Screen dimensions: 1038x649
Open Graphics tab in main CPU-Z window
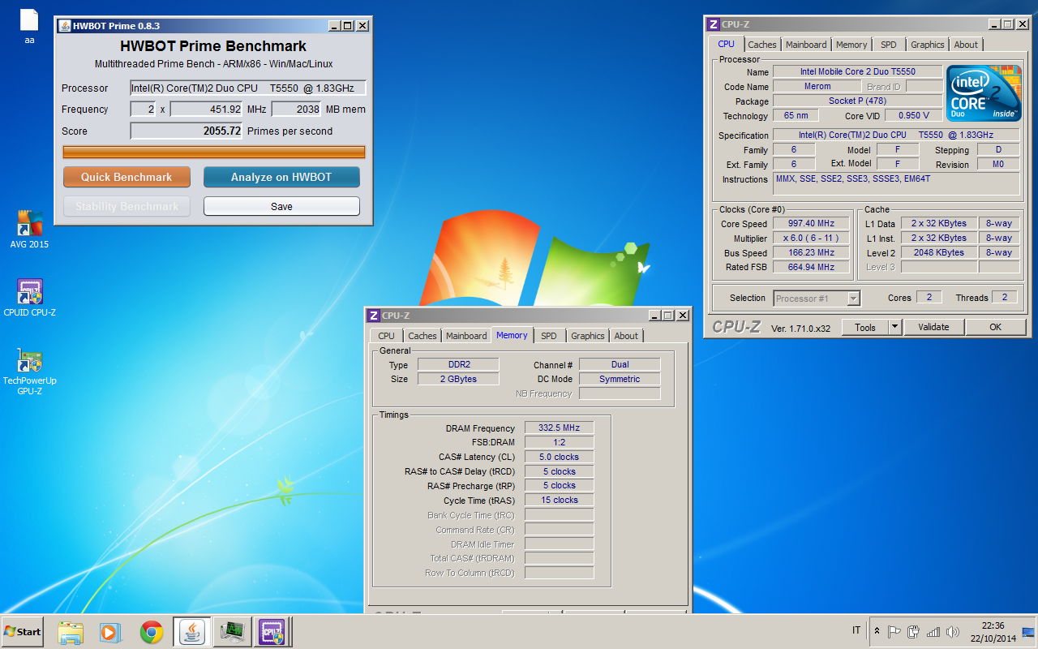pyautogui.click(x=927, y=45)
